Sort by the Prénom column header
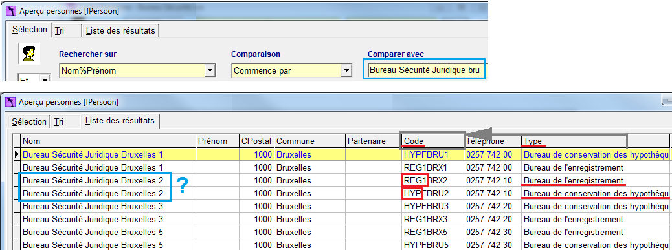The height and width of the screenshot is (250, 672). click(x=218, y=141)
